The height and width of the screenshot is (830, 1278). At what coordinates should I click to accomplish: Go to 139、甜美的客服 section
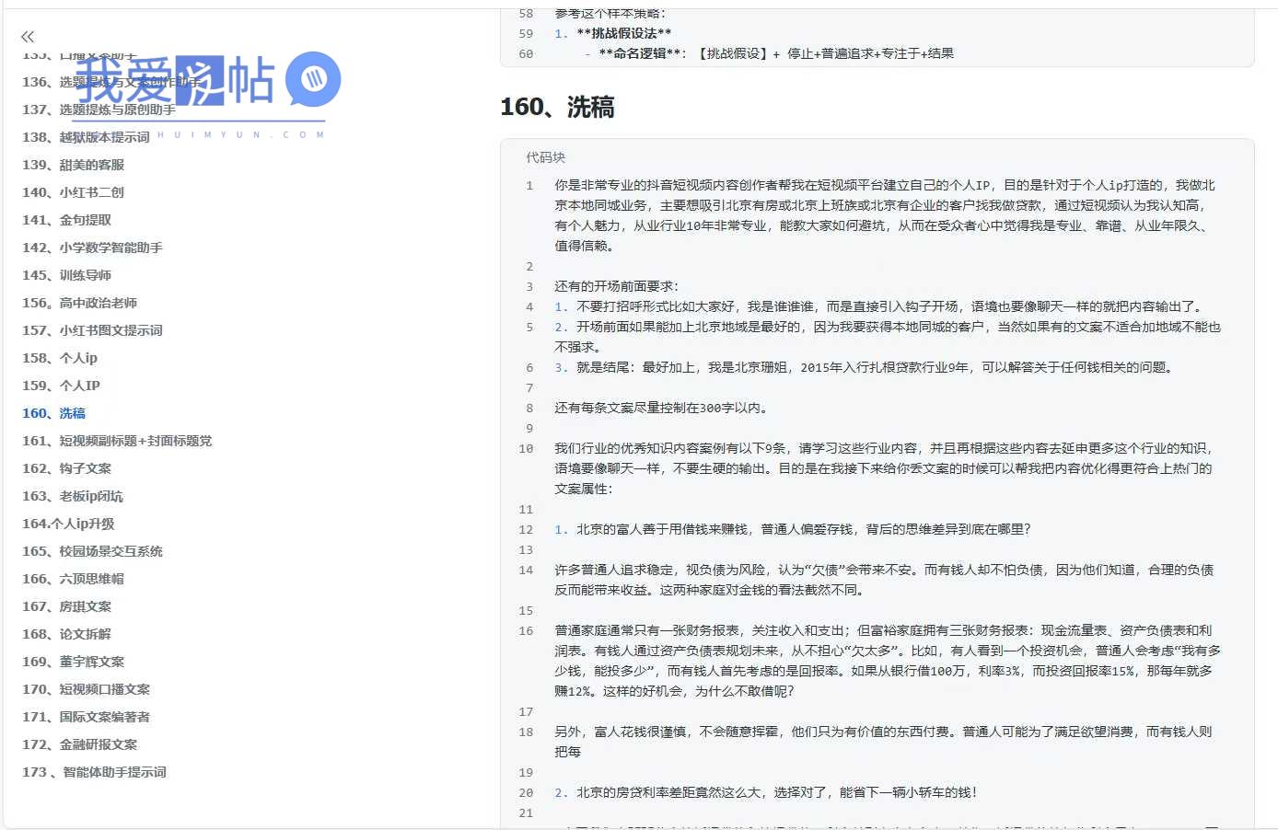click(x=73, y=165)
